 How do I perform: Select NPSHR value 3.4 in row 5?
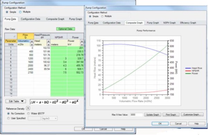[59, 62]
